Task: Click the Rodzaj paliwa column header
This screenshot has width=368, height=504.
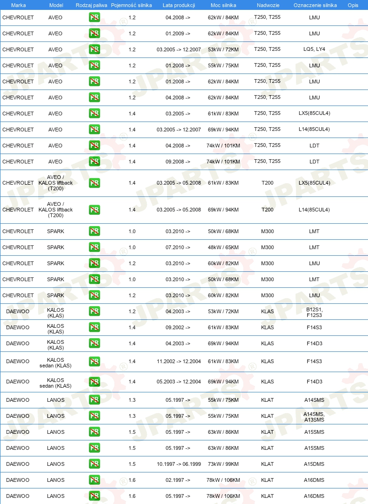Action: (91, 5)
